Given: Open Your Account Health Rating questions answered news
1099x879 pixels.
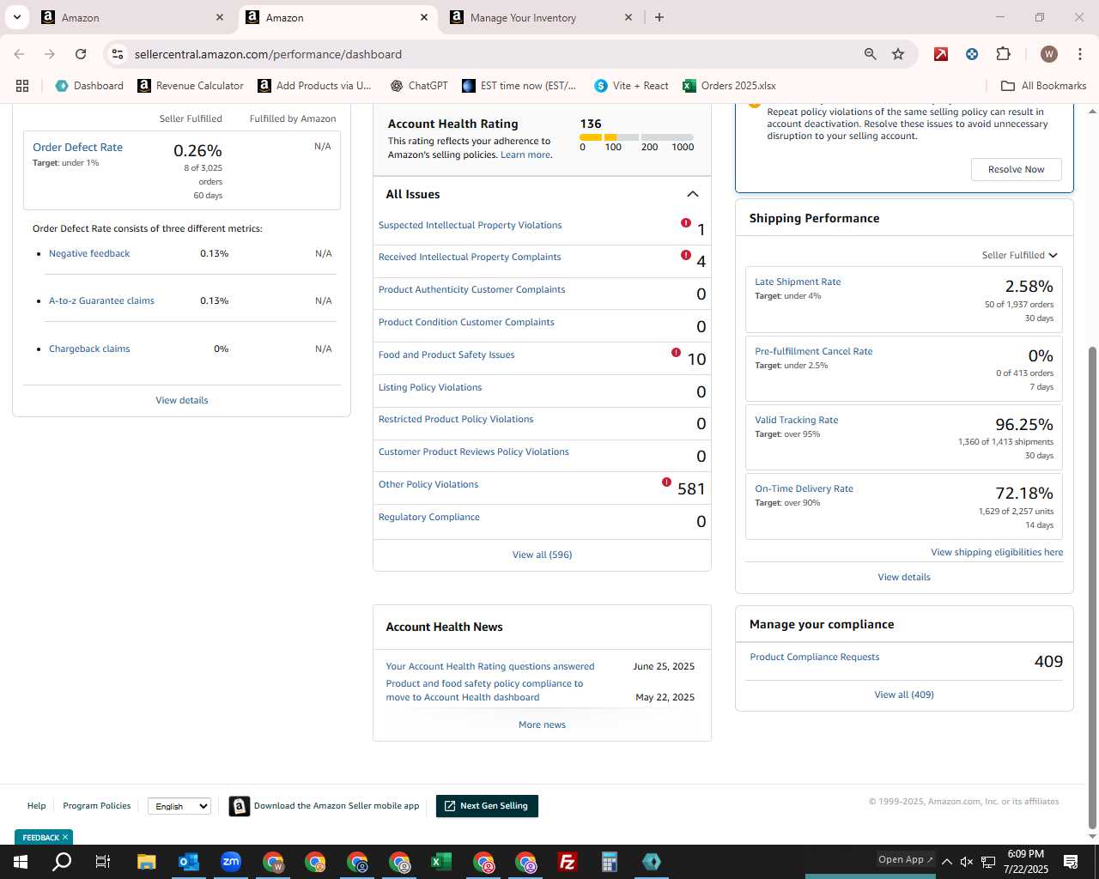Looking at the screenshot, I should tap(490, 666).
